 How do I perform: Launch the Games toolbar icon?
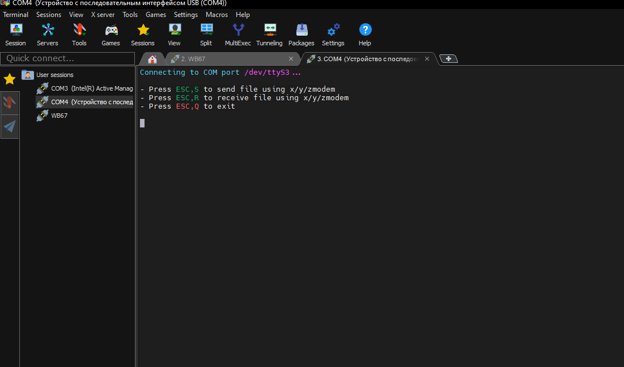click(x=111, y=35)
